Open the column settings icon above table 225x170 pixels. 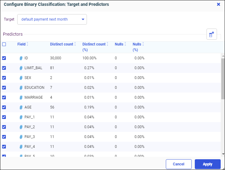[x=211, y=34]
